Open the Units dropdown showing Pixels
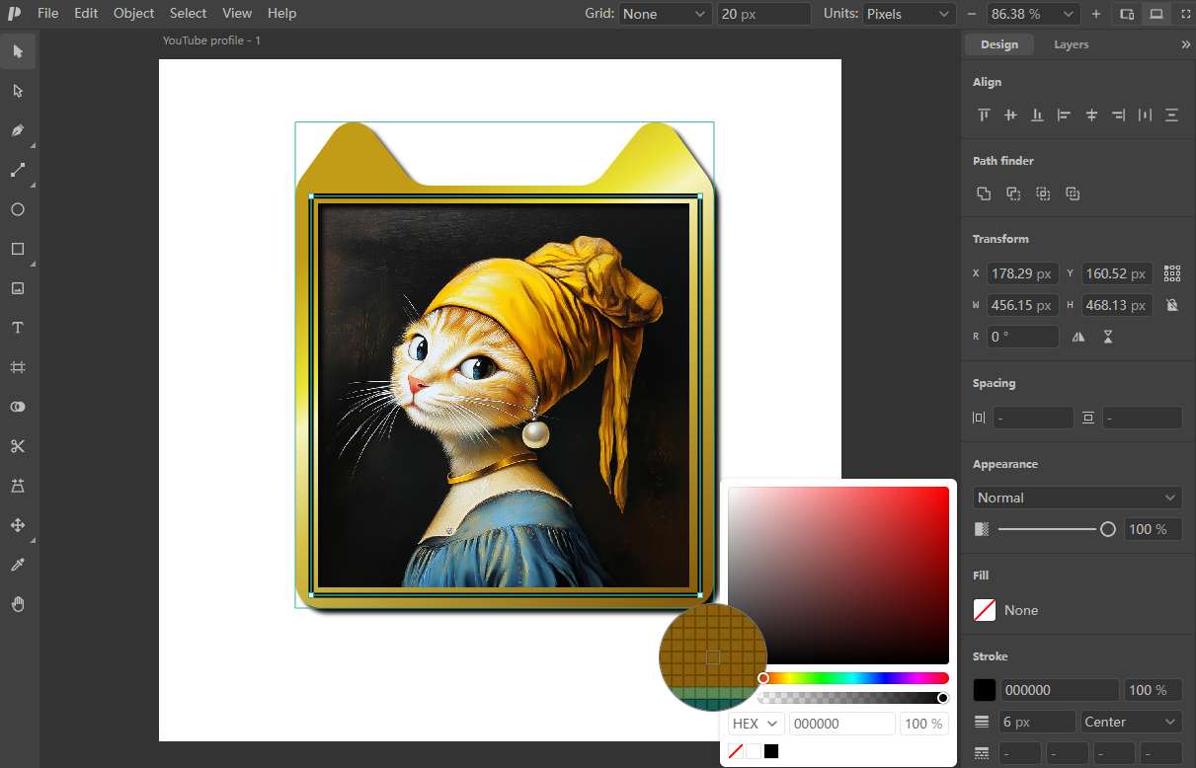Viewport: 1196px width, 768px height. pyautogui.click(x=909, y=14)
